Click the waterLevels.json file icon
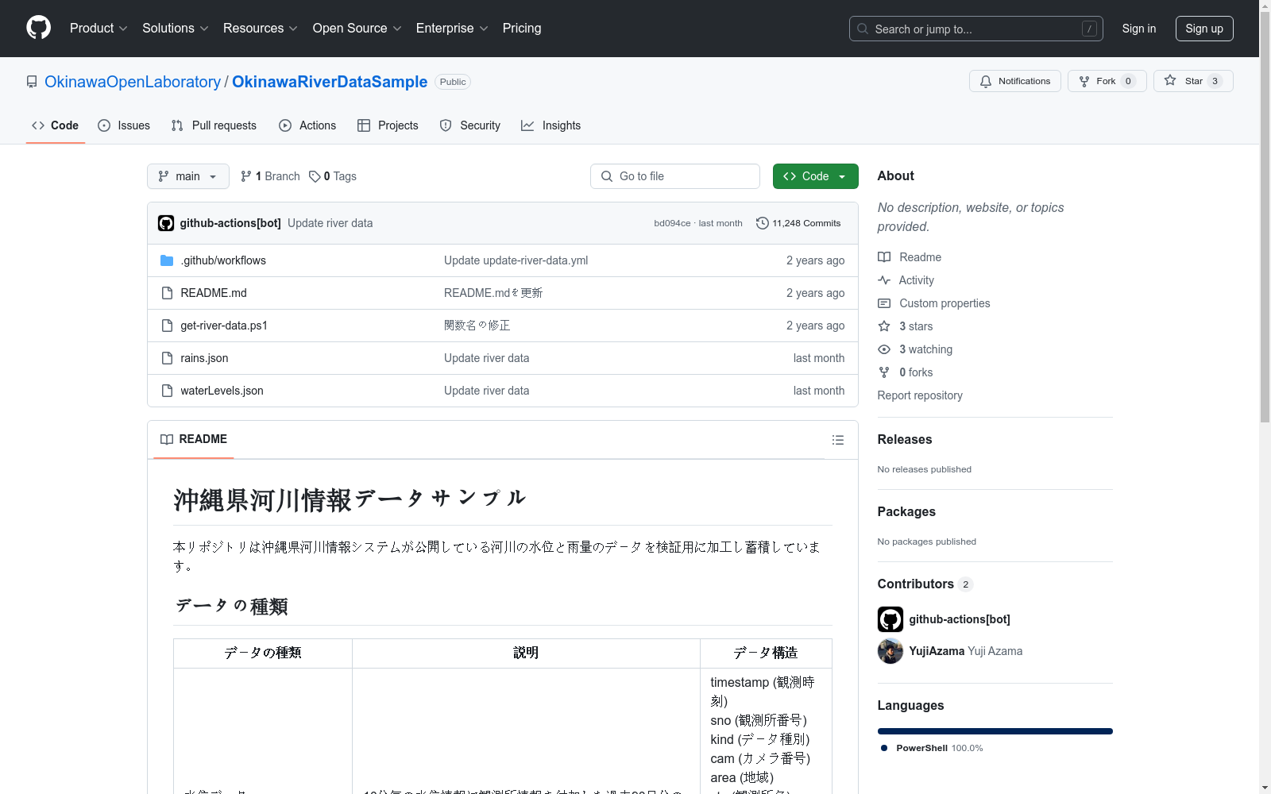The height and width of the screenshot is (794, 1271). point(167,391)
